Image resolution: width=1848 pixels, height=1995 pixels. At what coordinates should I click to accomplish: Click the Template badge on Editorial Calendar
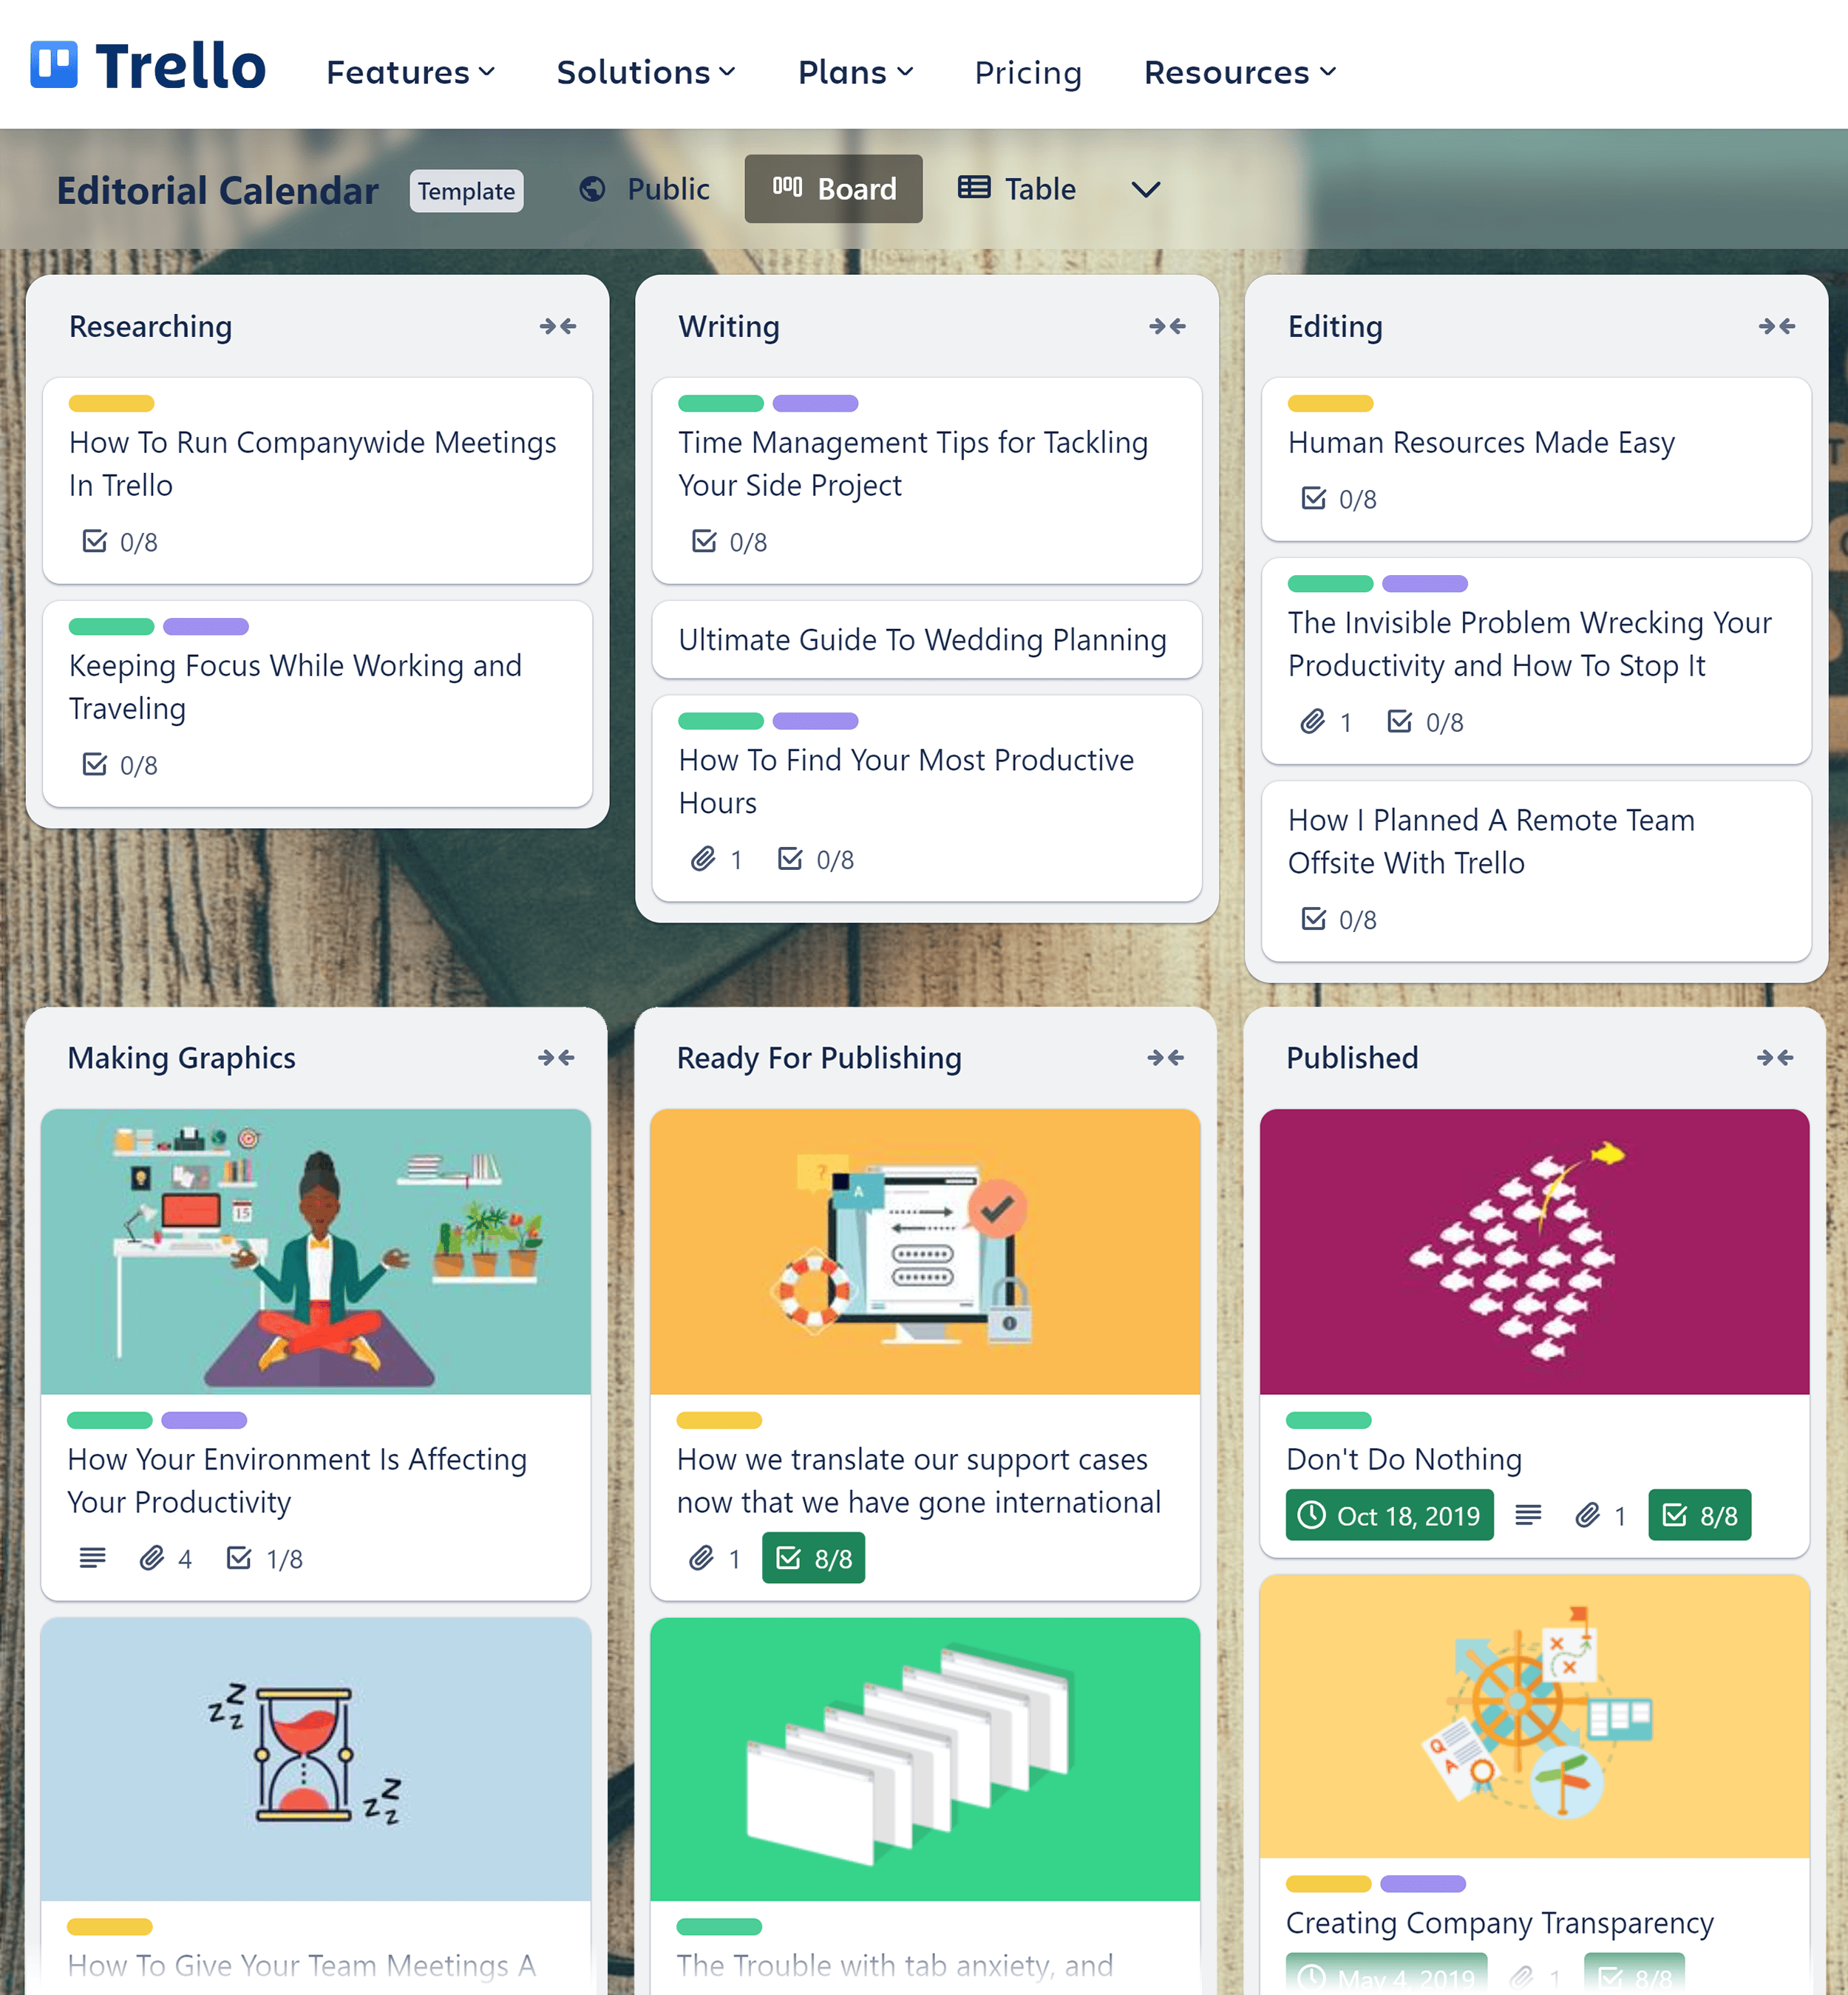pyautogui.click(x=468, y=189)
